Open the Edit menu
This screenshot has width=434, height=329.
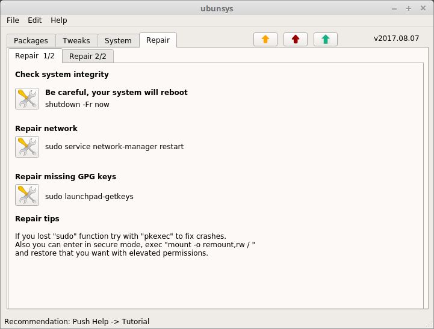point(34,20)
